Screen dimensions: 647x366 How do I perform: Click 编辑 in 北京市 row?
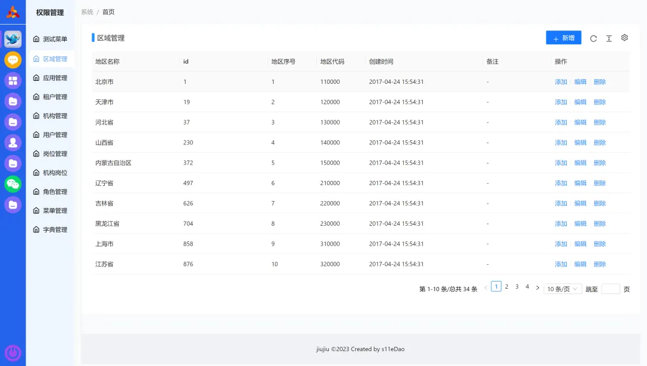pyautogui.click(x=580, y=81)
